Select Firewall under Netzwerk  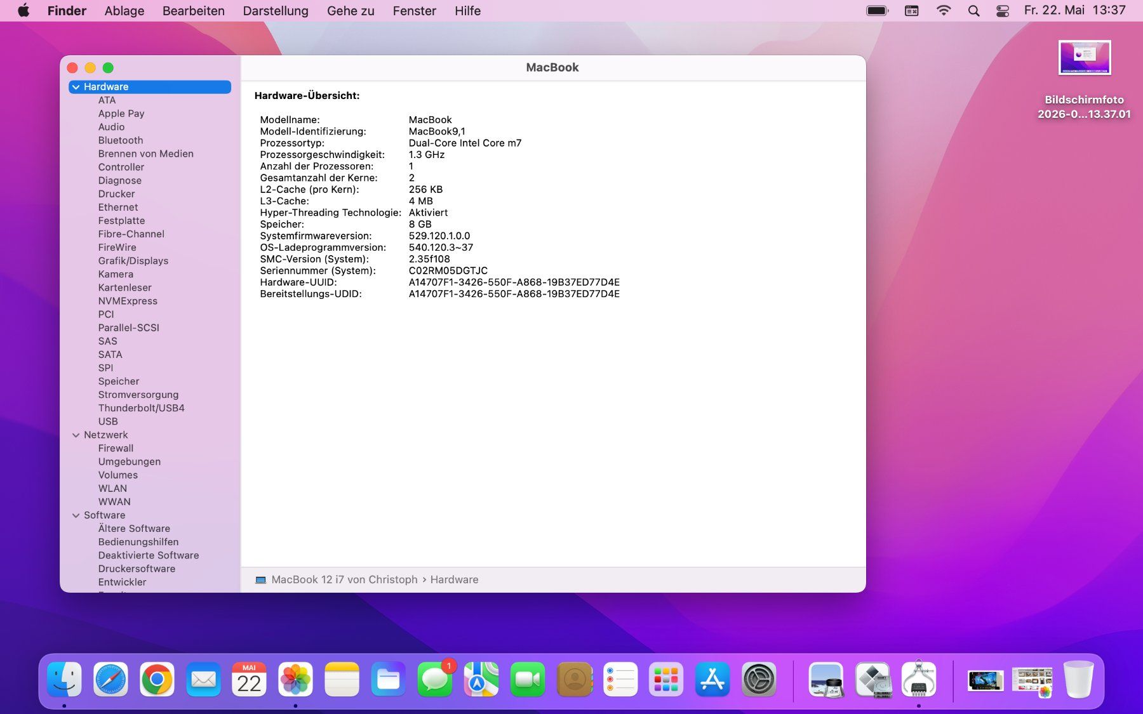(116, 448)
